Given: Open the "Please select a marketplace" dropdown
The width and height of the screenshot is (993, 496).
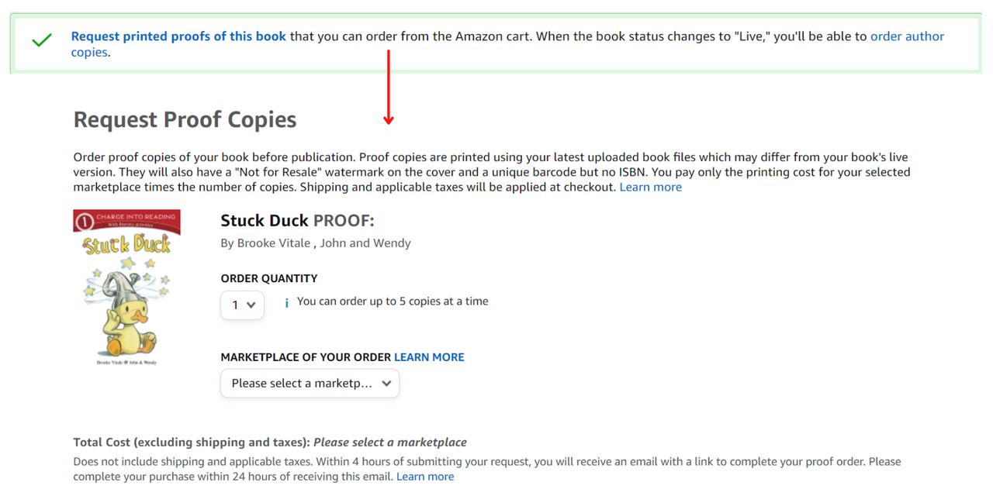Looking at the screenshot, I should coord(309,383).
